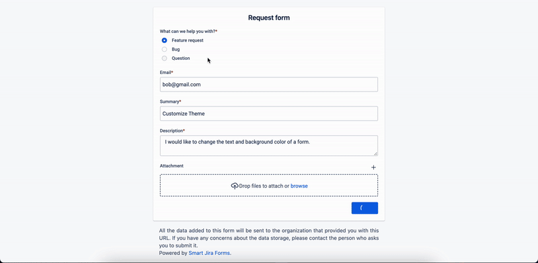Click the Attachment section label
This screenshot has width=538, height=263.
pos(171,166)
